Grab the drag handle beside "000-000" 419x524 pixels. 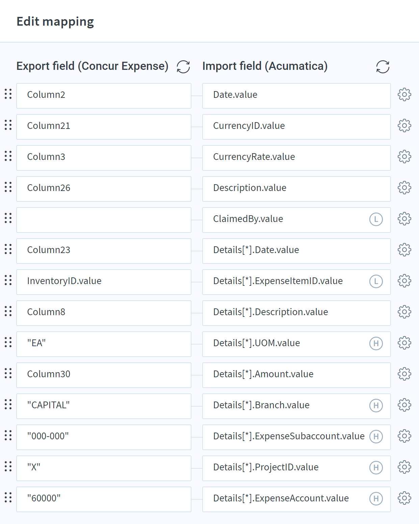8,436
